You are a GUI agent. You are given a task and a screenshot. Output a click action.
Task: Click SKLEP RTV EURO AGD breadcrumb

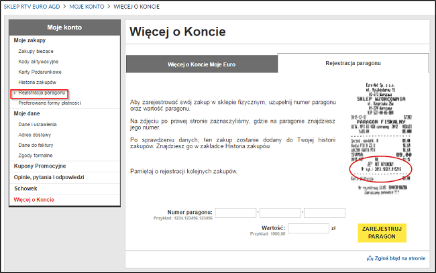(x=31, y=6)
